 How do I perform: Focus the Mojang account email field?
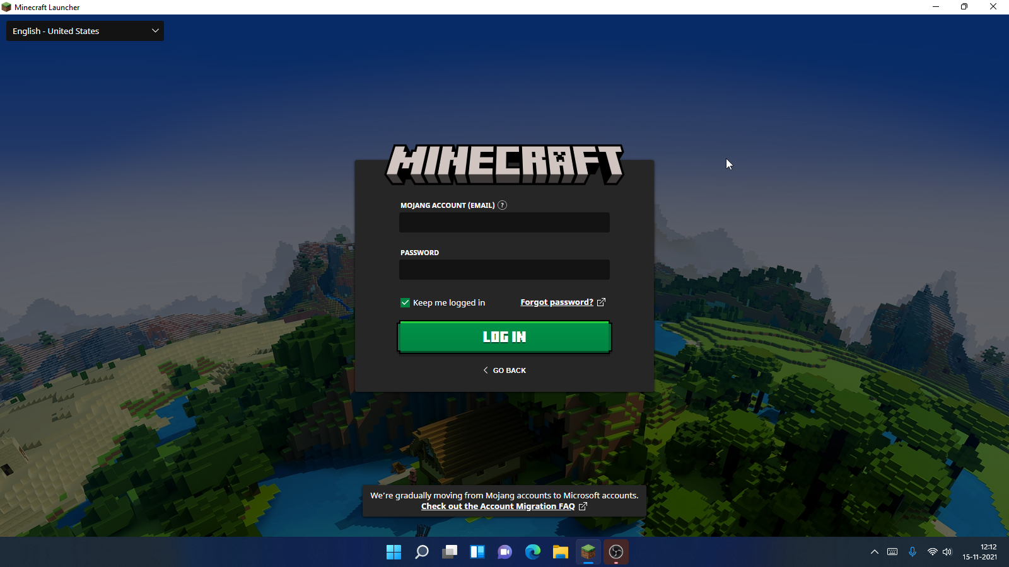tap(504, 222)
